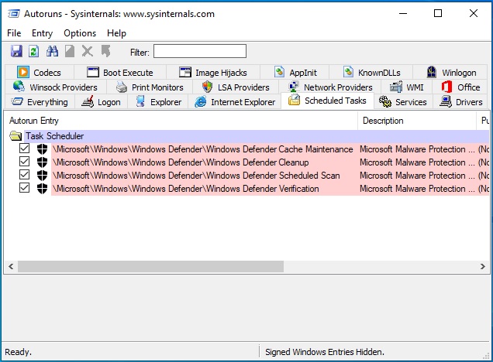Click shield icon beside Windows Defender Cleanup
The image size is (493, 362).
pos(42,162)
